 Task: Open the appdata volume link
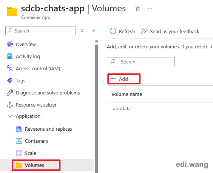(122, 108)
